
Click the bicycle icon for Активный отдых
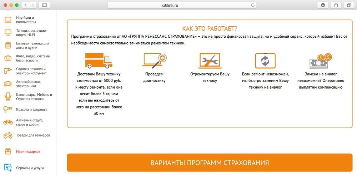click(8, 122)
